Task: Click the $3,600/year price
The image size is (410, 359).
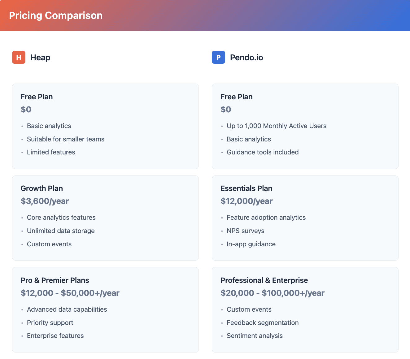Action: pyautogui.click(x=45, y=201)
